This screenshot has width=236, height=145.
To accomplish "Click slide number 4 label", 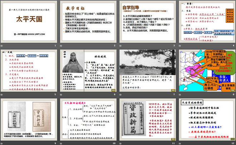I will point(233,46).
